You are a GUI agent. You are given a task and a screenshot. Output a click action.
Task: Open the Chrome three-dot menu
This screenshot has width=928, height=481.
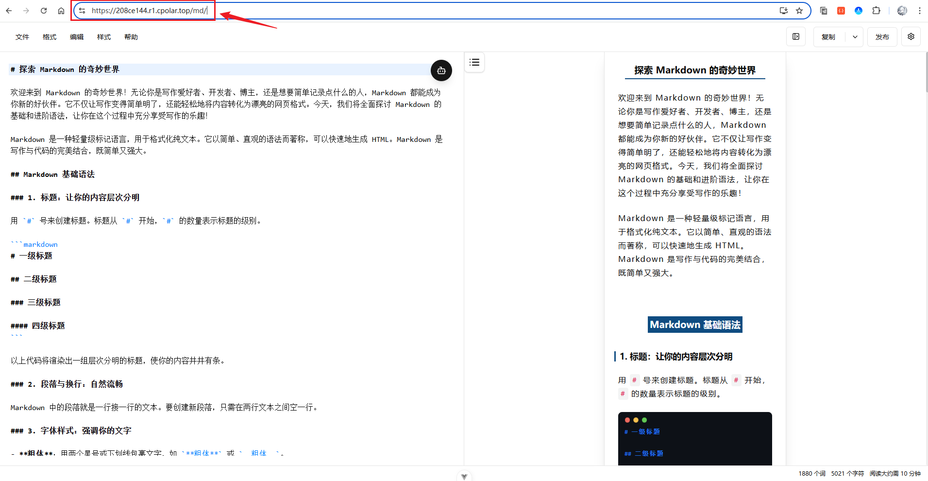(919, 10)
